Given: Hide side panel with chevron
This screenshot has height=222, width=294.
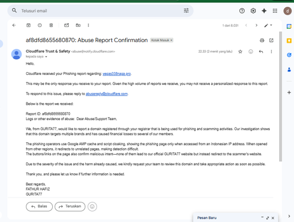Looking at the screenshot, I should point(289,216).
